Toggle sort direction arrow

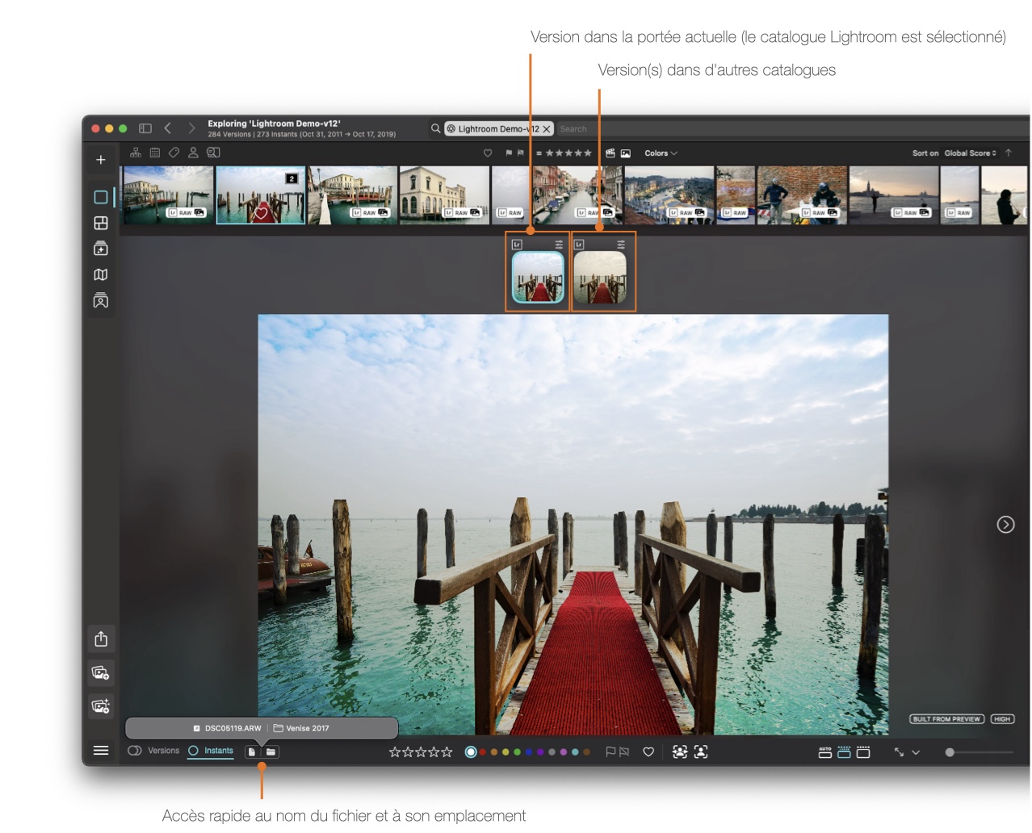point(1009,153)
